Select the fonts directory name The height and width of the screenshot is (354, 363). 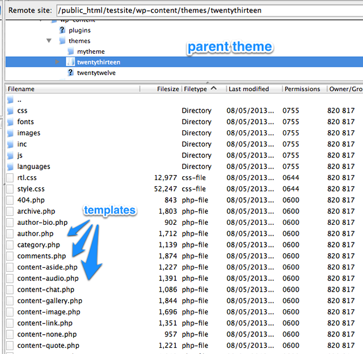click(x=26, y=122)
